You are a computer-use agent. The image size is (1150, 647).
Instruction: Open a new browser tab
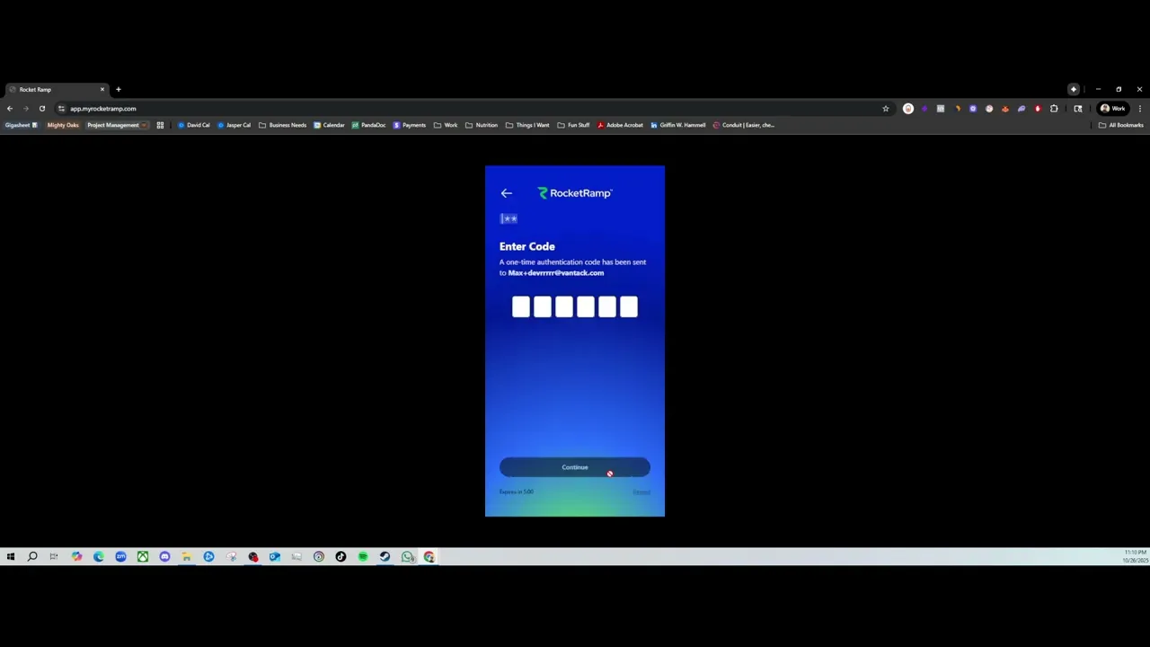coord(118,90)
